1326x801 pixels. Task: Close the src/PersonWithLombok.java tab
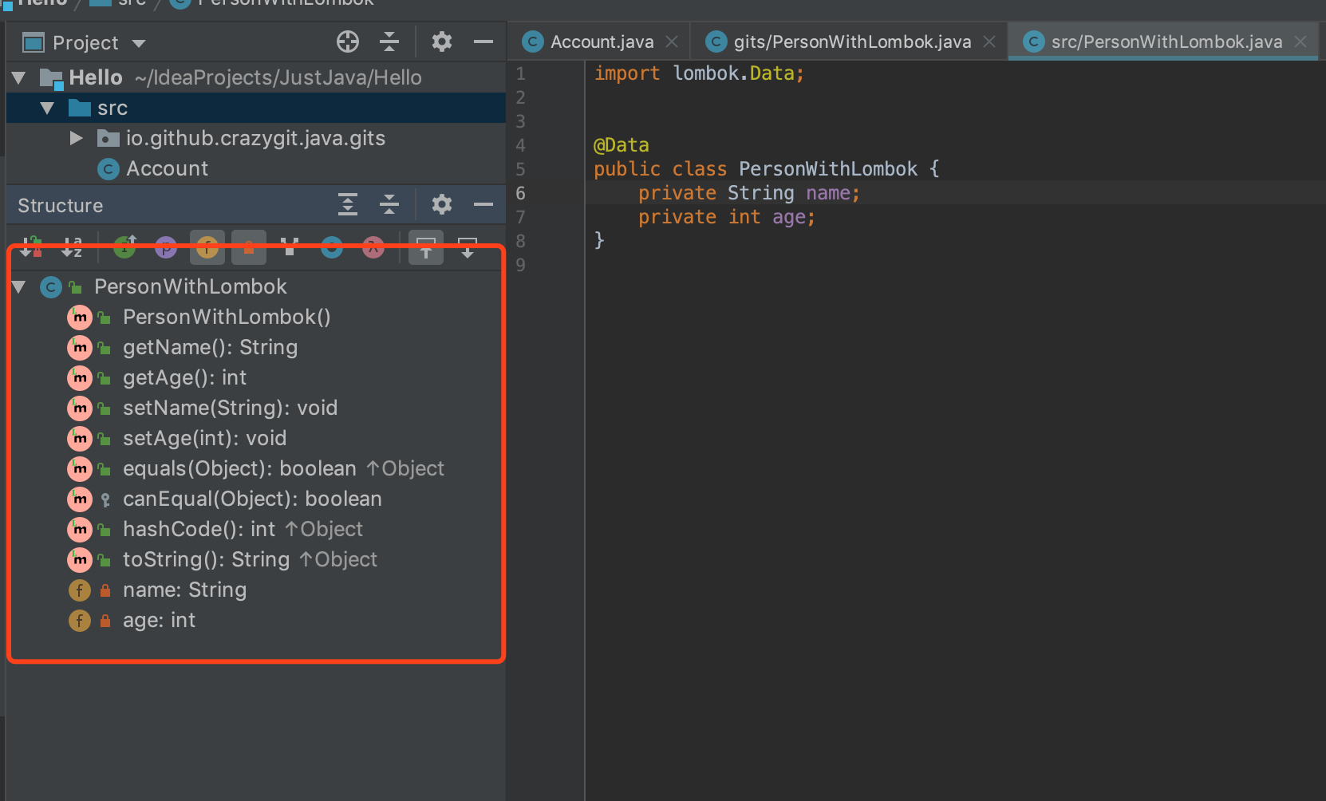[1300, 41]
